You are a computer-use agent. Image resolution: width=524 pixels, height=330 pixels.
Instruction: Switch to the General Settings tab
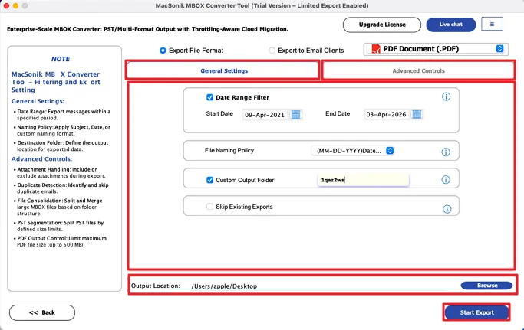(x=222, y=70)
